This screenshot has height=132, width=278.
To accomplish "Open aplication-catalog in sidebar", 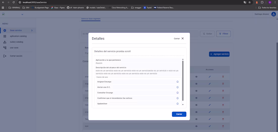I will (18, 36).
